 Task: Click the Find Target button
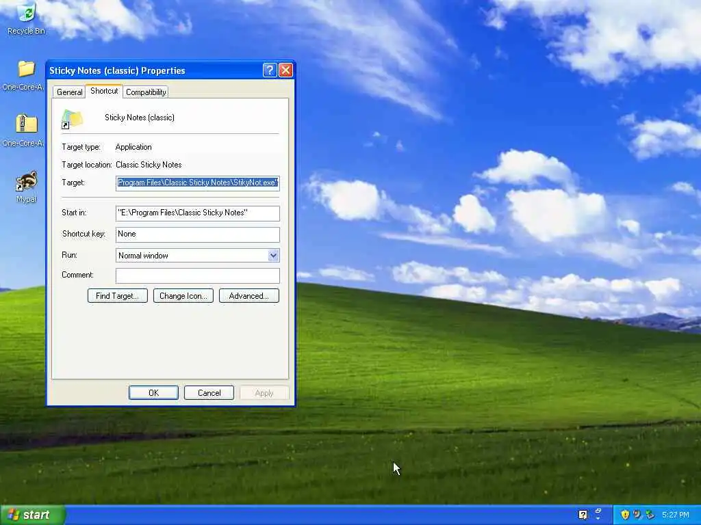(118, 295)
